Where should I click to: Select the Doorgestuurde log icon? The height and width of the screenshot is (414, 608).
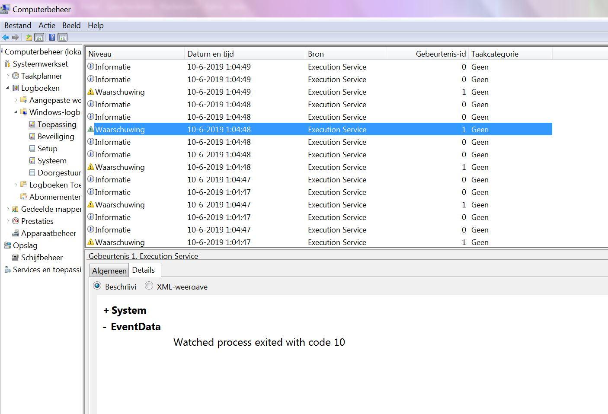pos(32,173)
